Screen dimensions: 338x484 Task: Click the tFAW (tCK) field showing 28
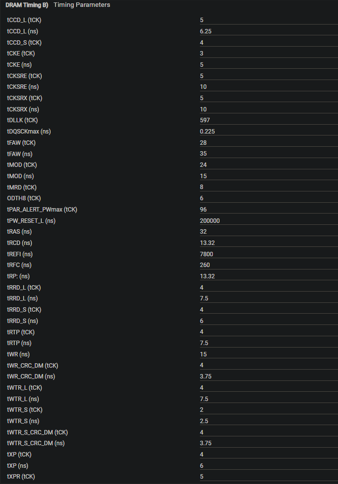pyautogui.click(x=269, y=143)
